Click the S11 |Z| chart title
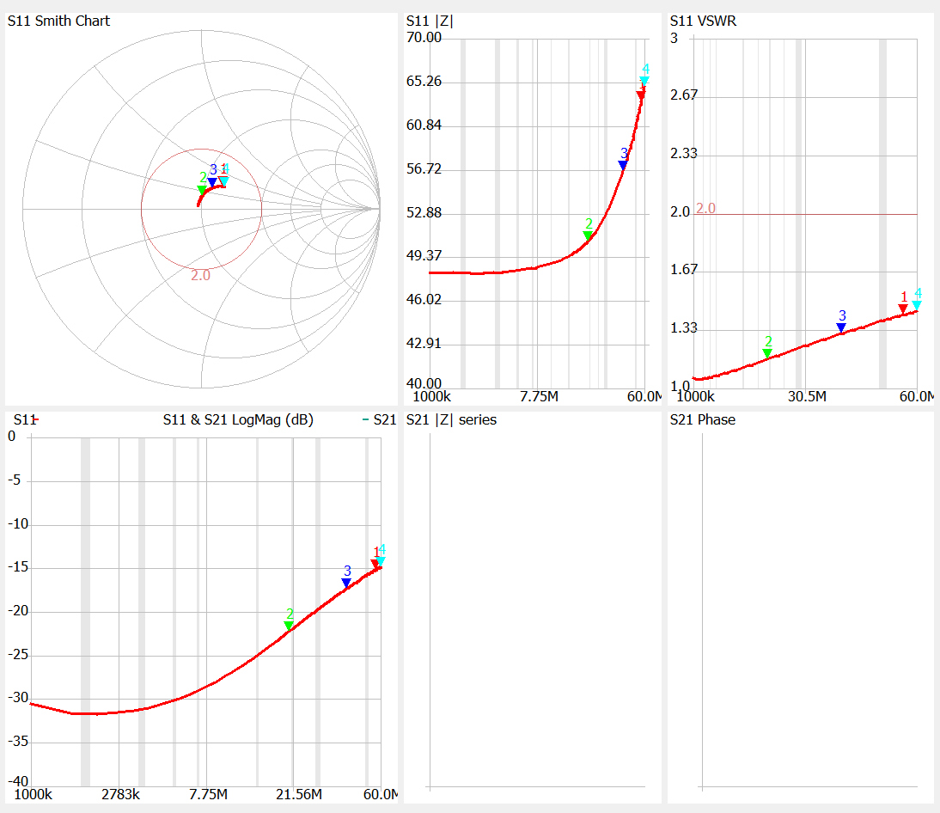The width and height of the screenshot is (940, 813). coord(429,21)
